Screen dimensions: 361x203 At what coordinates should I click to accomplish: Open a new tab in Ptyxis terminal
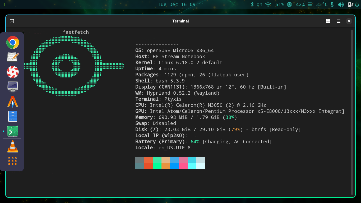pos(12,21)
